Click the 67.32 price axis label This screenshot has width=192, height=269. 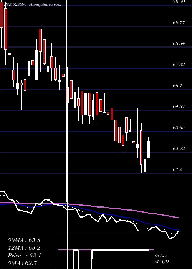click(179, 65)
